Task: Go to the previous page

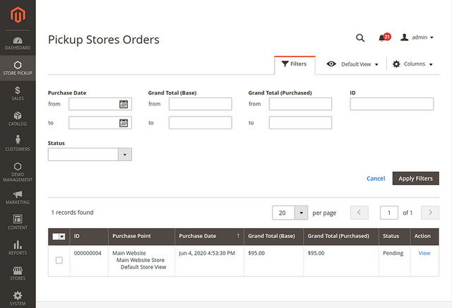Action: tap(359, 213)
